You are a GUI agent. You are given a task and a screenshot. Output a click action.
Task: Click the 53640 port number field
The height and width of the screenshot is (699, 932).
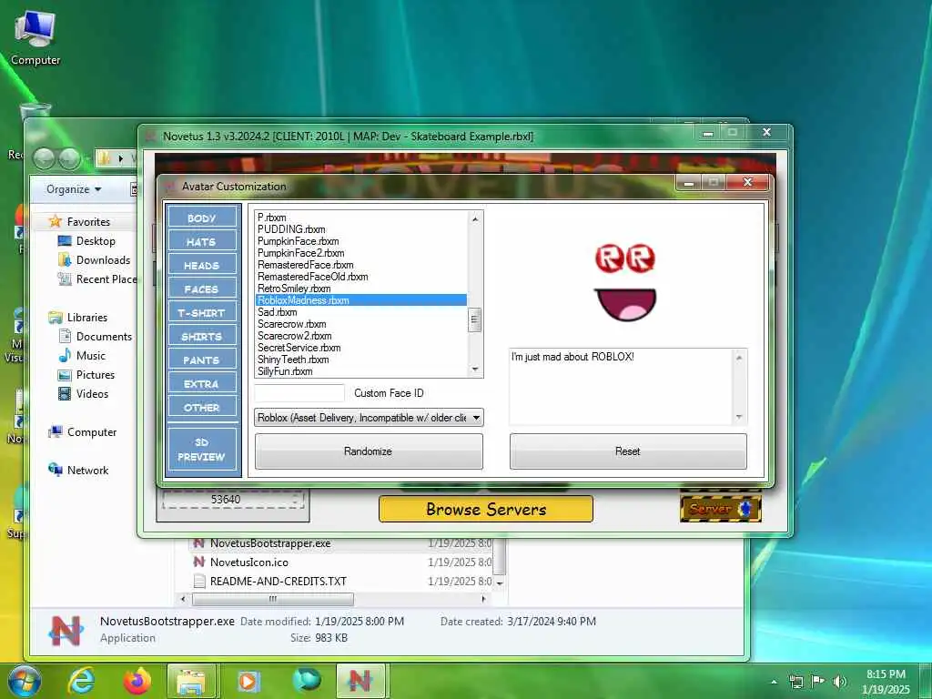point(226,500)
